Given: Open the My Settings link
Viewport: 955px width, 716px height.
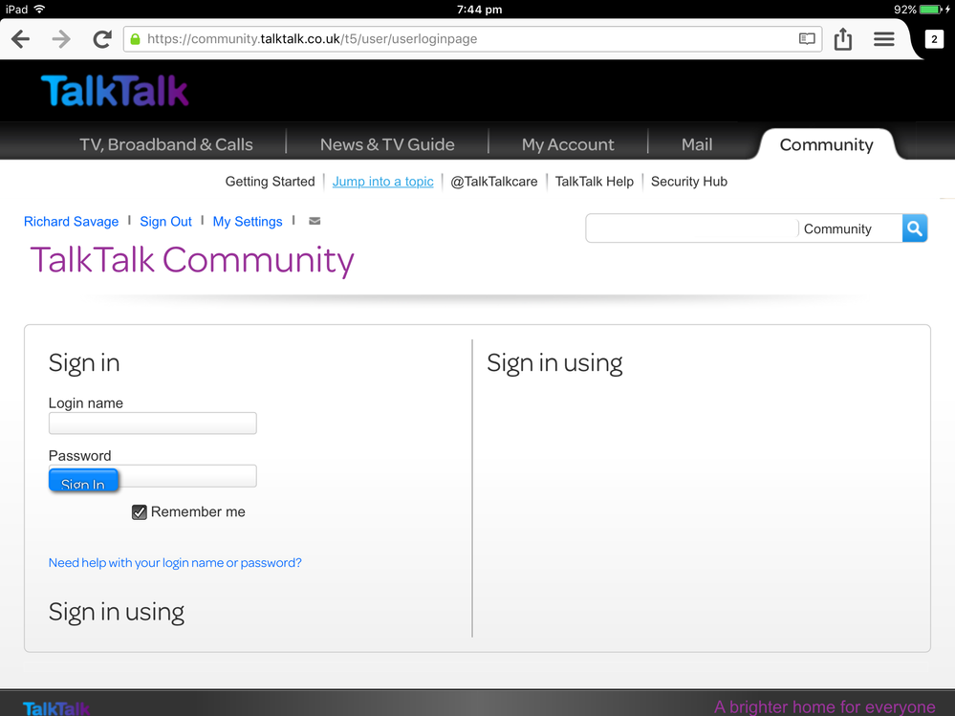Looking at the screenshot, I should (248, 222).
